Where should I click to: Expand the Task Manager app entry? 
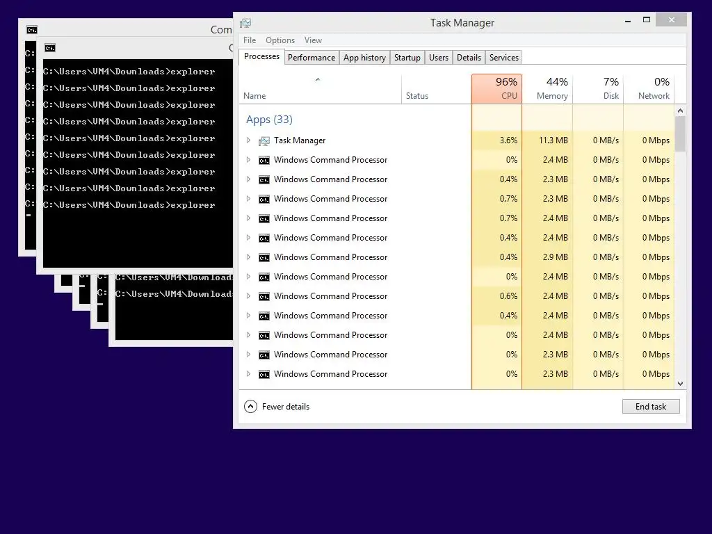[x=248, y=140]
